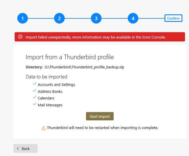Screen dimensions: 189x156
Task: Click the orange restart warning triangle icon
Action: (x=43, y=128)
